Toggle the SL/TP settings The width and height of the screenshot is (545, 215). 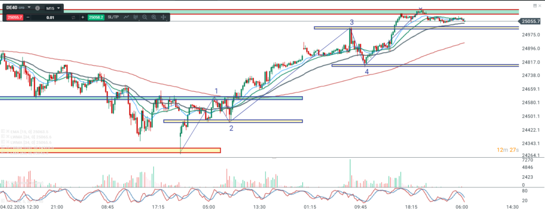pyautogui.click(x=113, y=18)
